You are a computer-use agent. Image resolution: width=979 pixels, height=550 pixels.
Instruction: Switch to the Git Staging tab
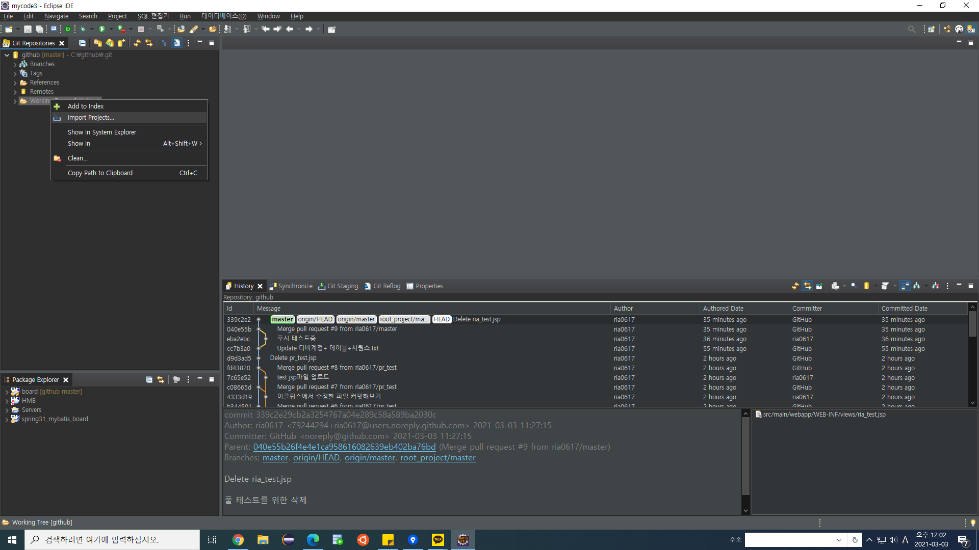(x=338, y=286)
